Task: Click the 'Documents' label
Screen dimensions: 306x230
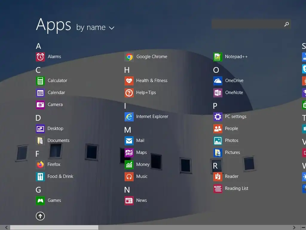Action: click(x=59, y=140)
